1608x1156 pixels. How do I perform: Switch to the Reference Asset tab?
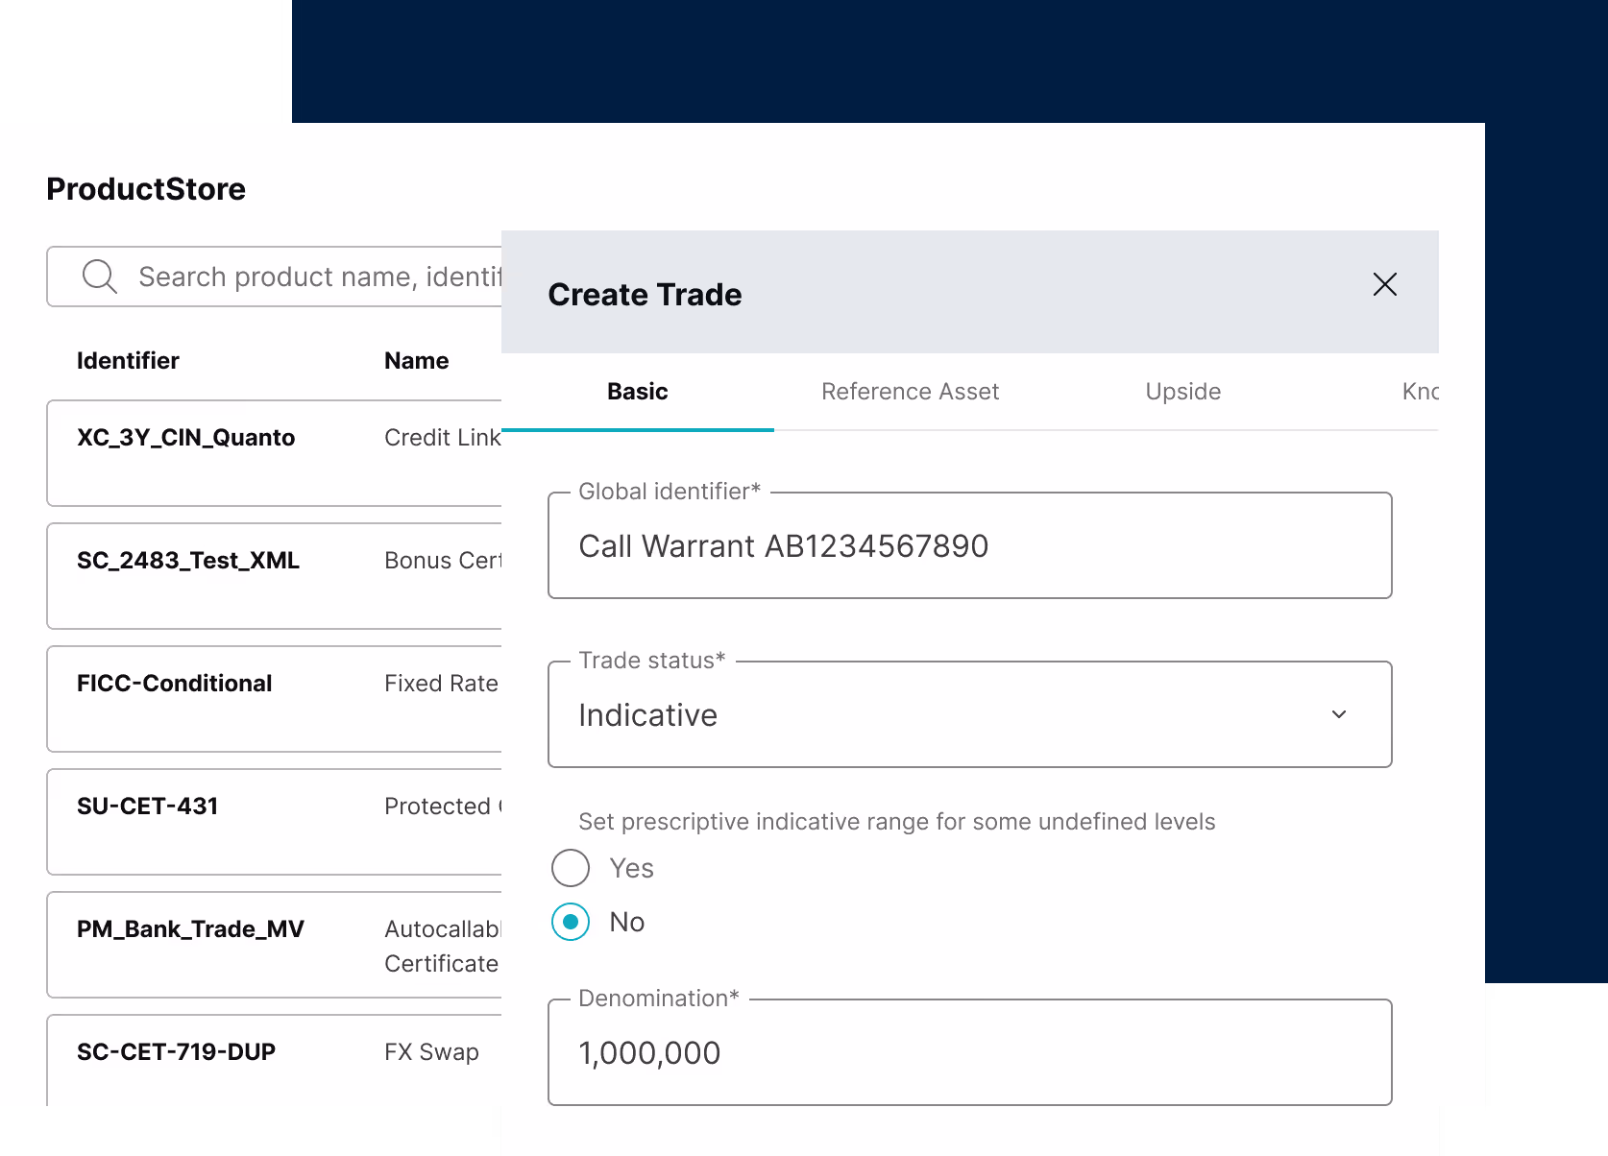click(x=909, y=392)
